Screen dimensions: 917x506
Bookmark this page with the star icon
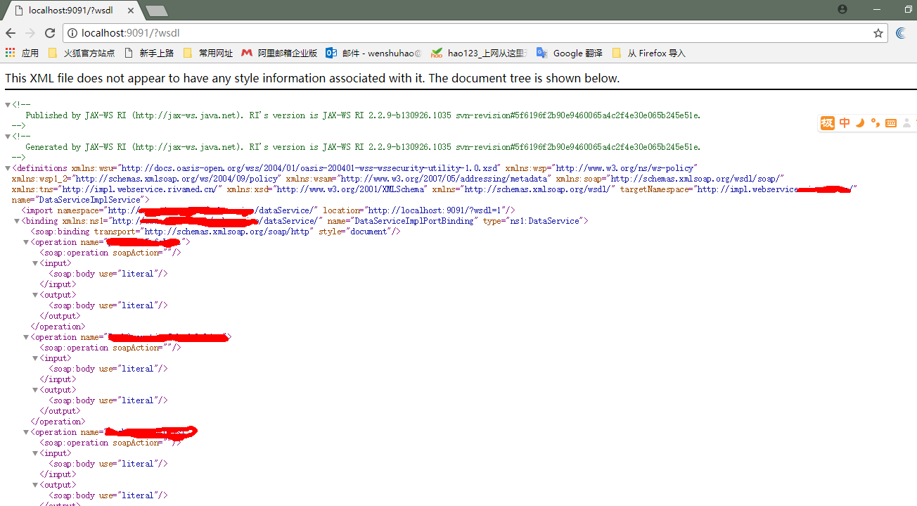coord(878,33)
